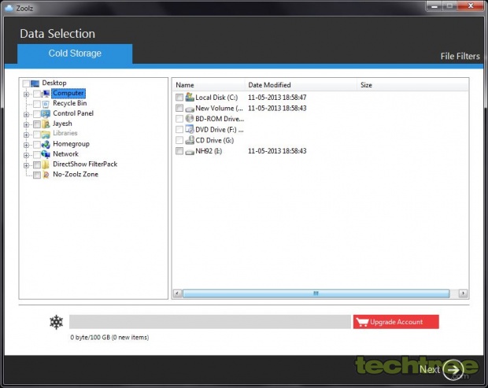Close the Zoolz window
This screenshot has width=488, height=388.
click(471, 6)
